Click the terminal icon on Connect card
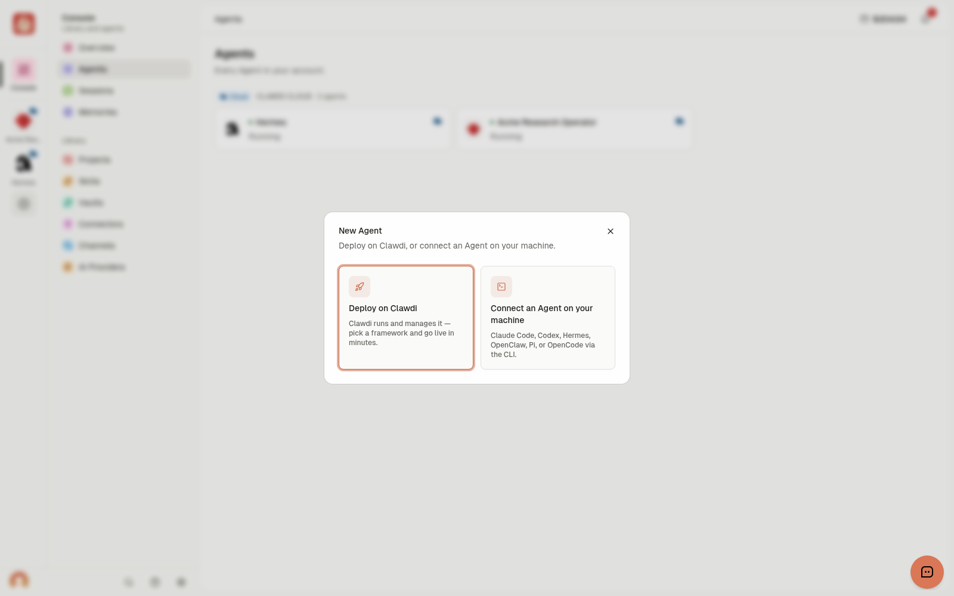Viewport: 954px width, 596px height. [501, 287]
